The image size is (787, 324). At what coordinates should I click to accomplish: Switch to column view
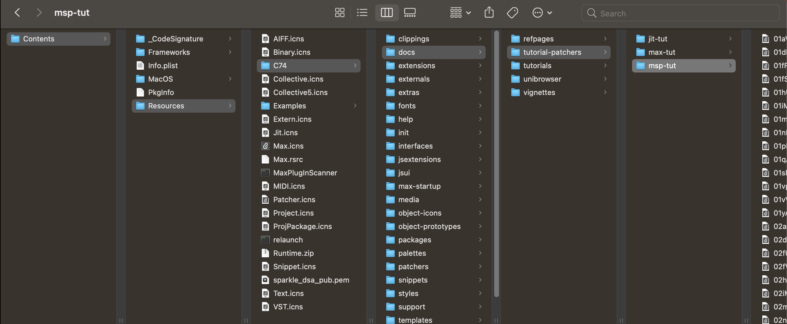pos(387,13)
